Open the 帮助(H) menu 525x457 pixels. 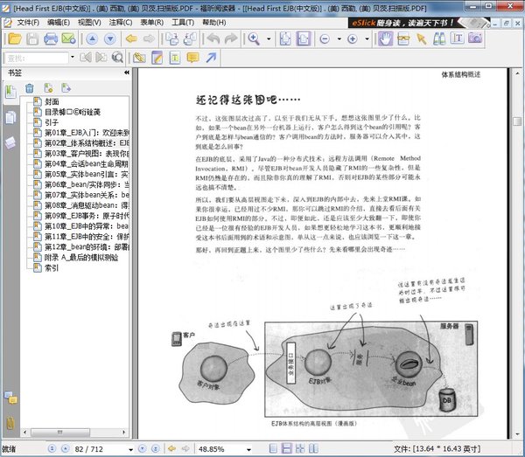click(214, 23)
